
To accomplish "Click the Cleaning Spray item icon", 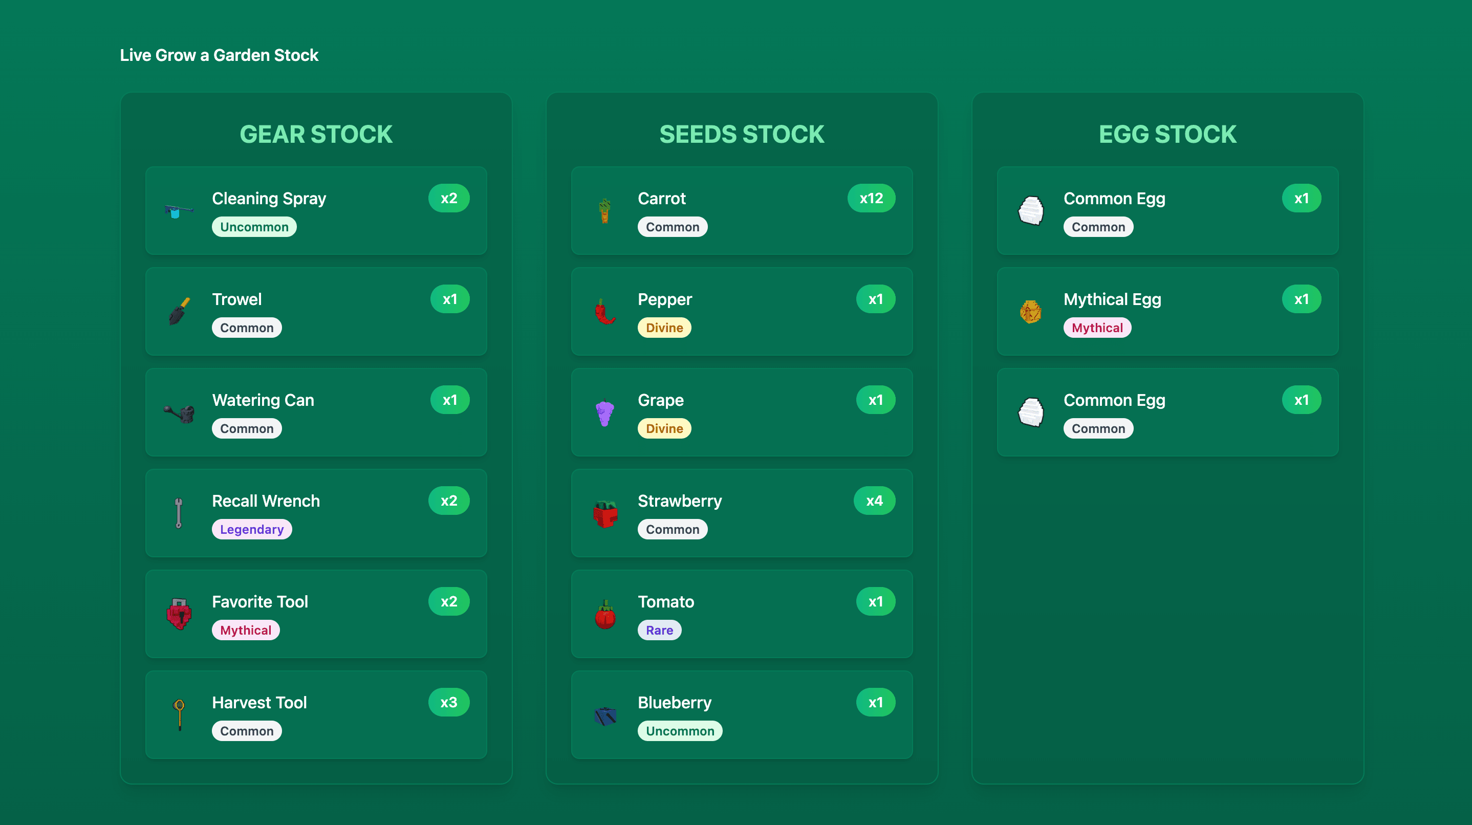I will (x=178, y=211).
